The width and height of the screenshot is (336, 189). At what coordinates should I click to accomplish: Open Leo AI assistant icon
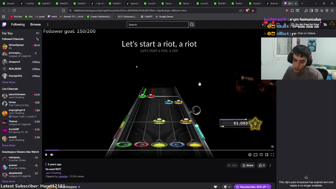(322, 10)
